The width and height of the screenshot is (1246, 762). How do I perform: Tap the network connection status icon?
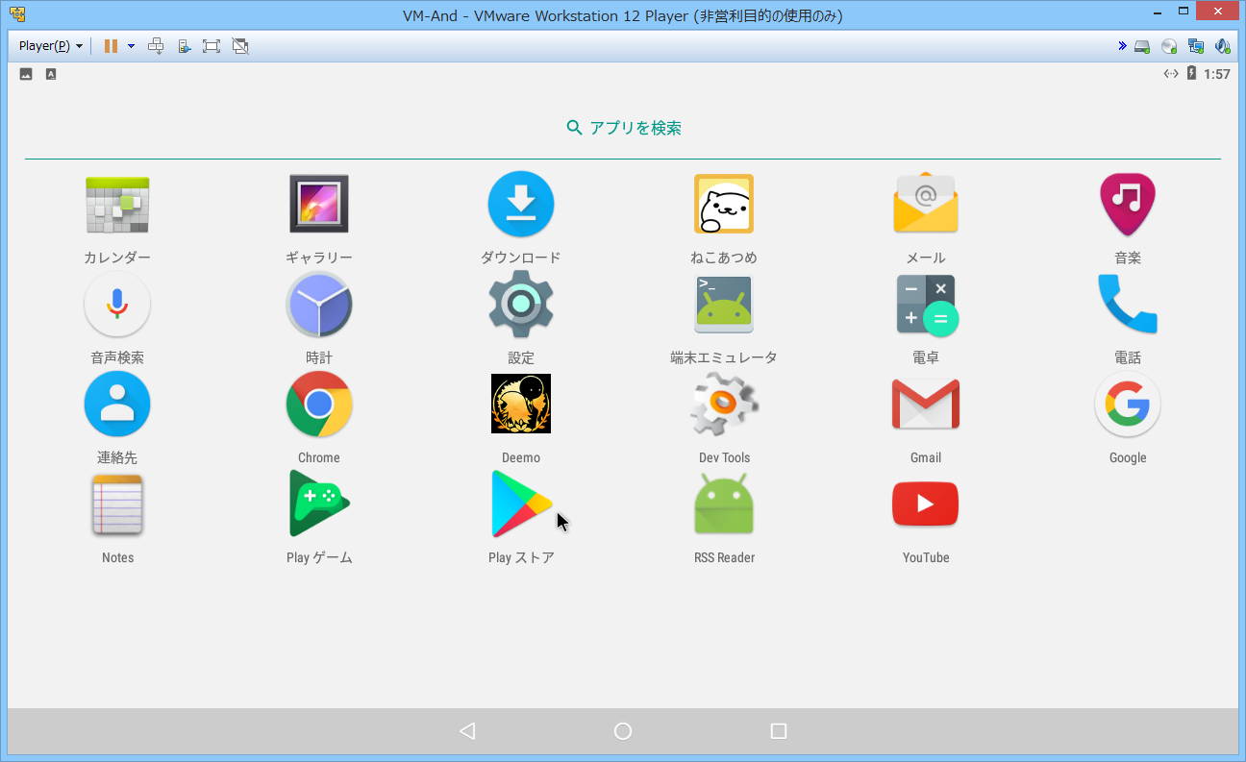point(1171,73)
